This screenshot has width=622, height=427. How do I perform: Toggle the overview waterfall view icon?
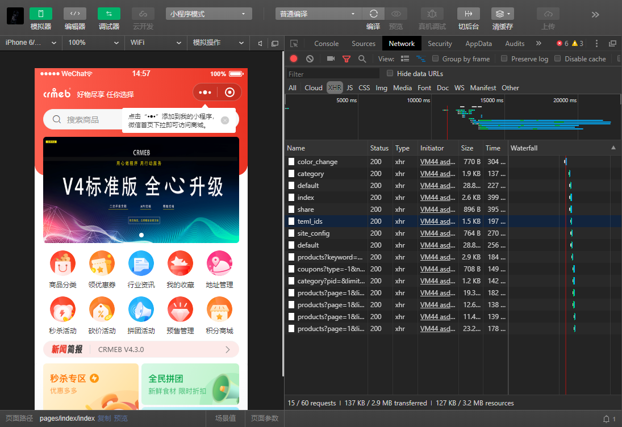420,58
